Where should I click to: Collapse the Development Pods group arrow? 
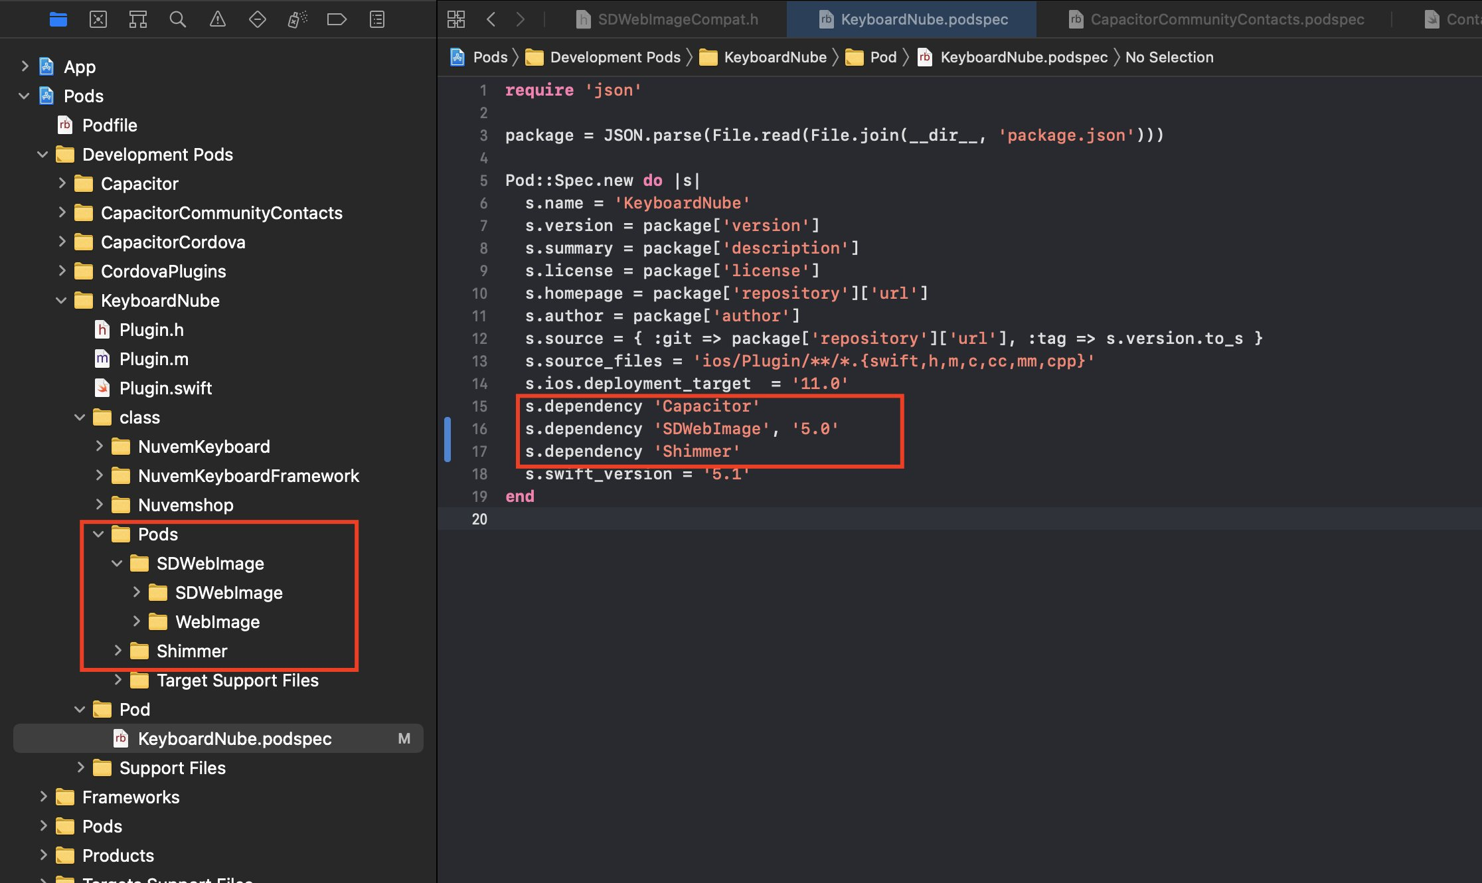pyautogui.click(x=43, y=154)
